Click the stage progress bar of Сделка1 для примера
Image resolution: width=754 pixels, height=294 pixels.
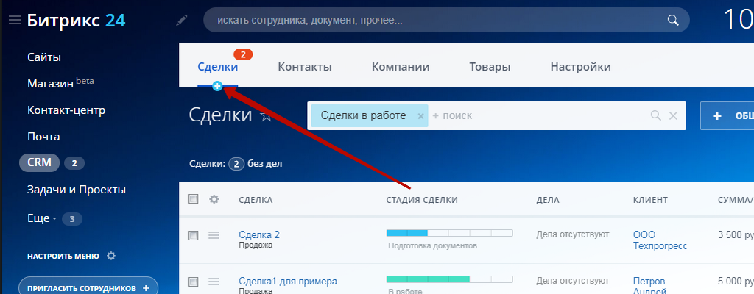point(450,279)
